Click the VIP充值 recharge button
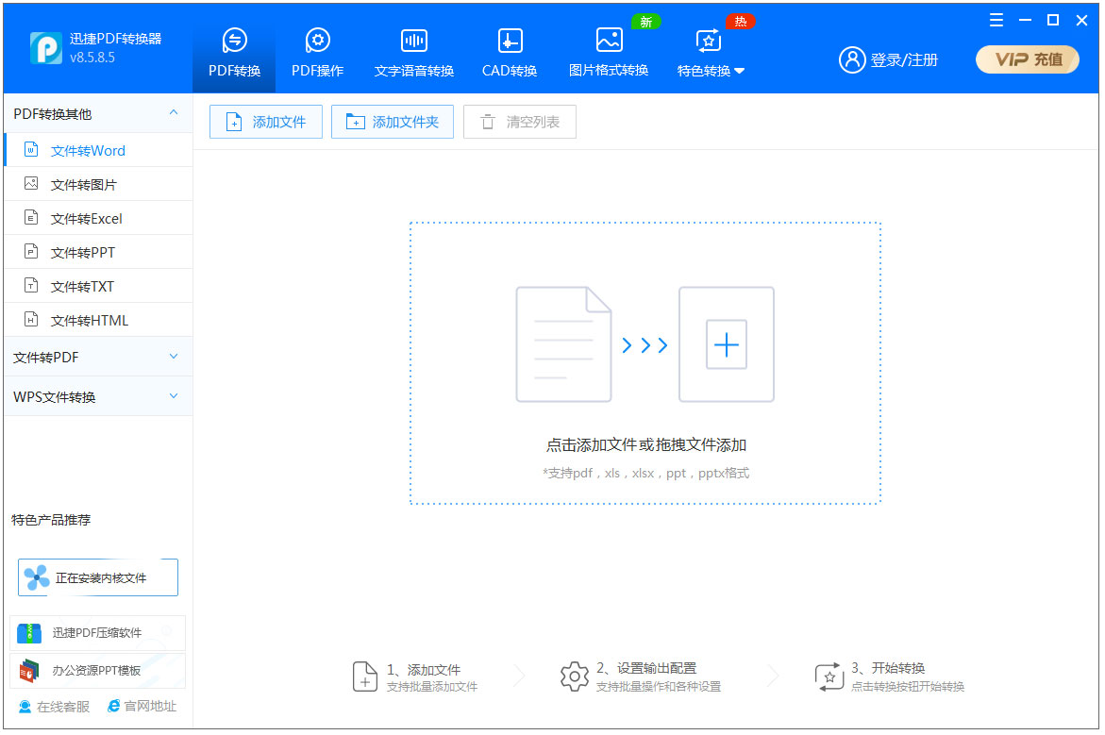 pyautogui.click(x=1027, y=58)
